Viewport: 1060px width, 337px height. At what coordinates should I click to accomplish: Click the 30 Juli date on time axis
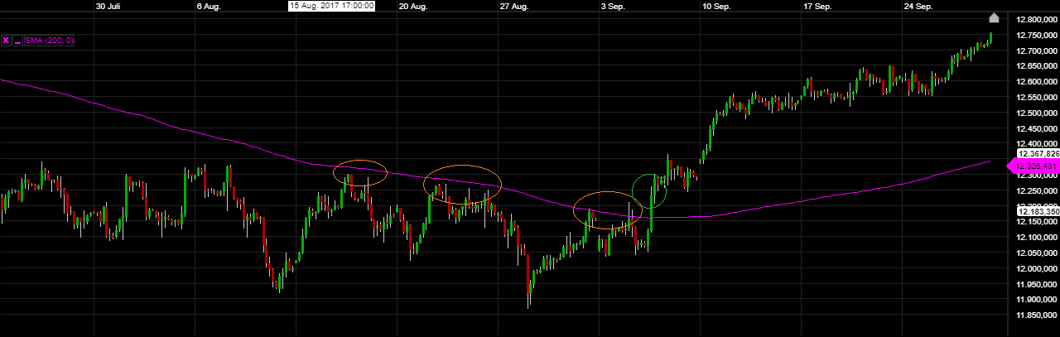coord(109,6)
